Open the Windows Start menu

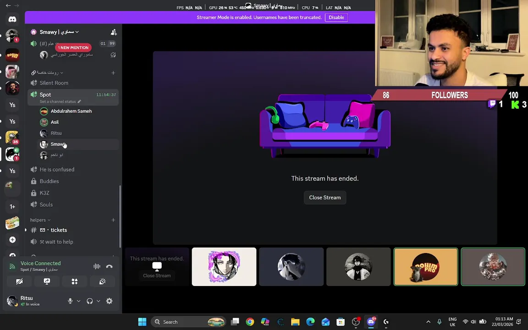(142, 322)
